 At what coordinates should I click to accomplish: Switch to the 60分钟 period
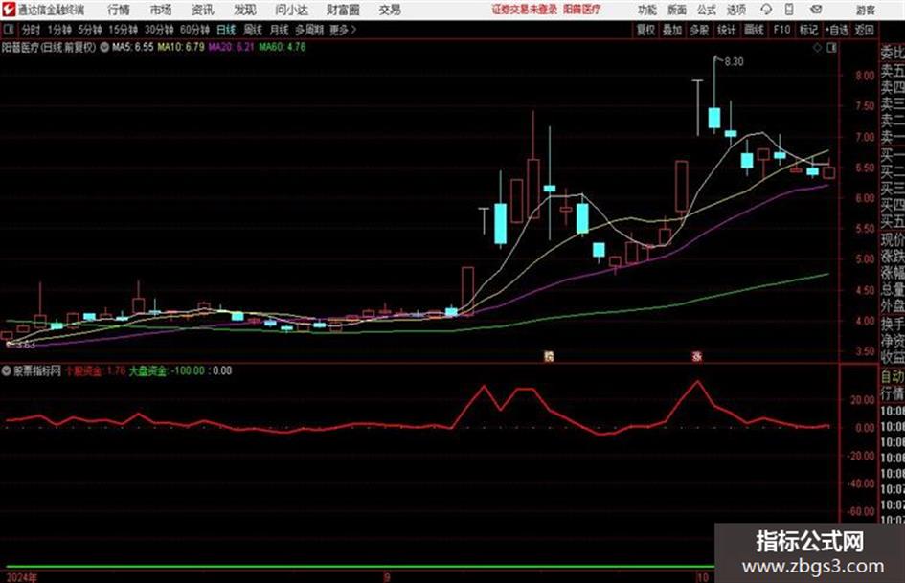tap(195, 30)
